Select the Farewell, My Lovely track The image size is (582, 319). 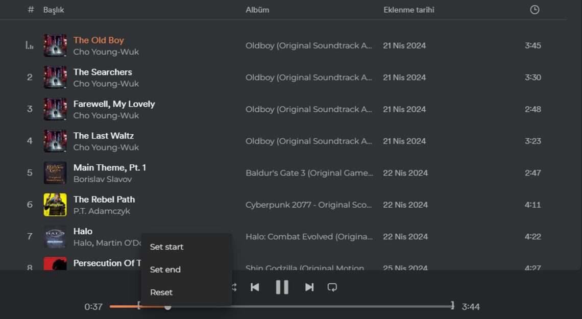click(114, 104)
